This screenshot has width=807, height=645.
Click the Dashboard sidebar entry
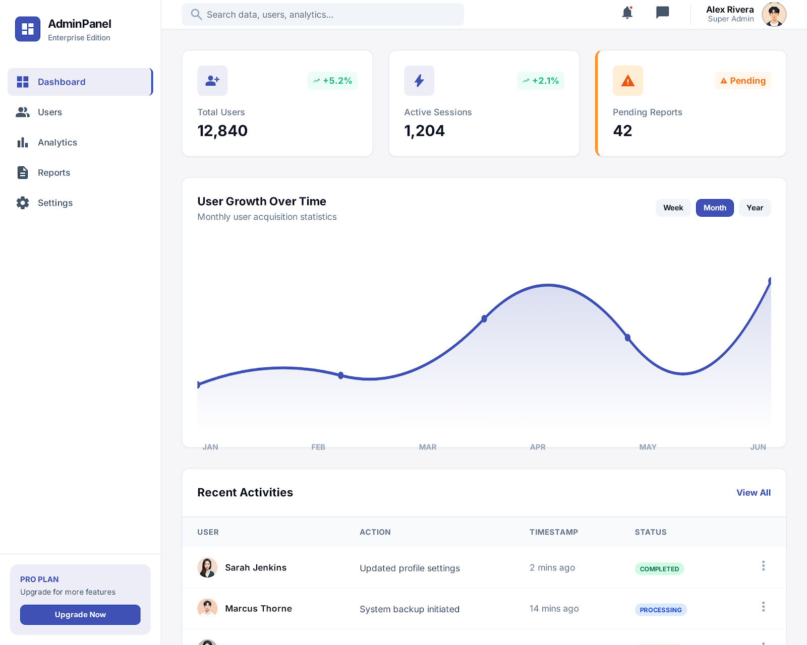coord(61,82)
